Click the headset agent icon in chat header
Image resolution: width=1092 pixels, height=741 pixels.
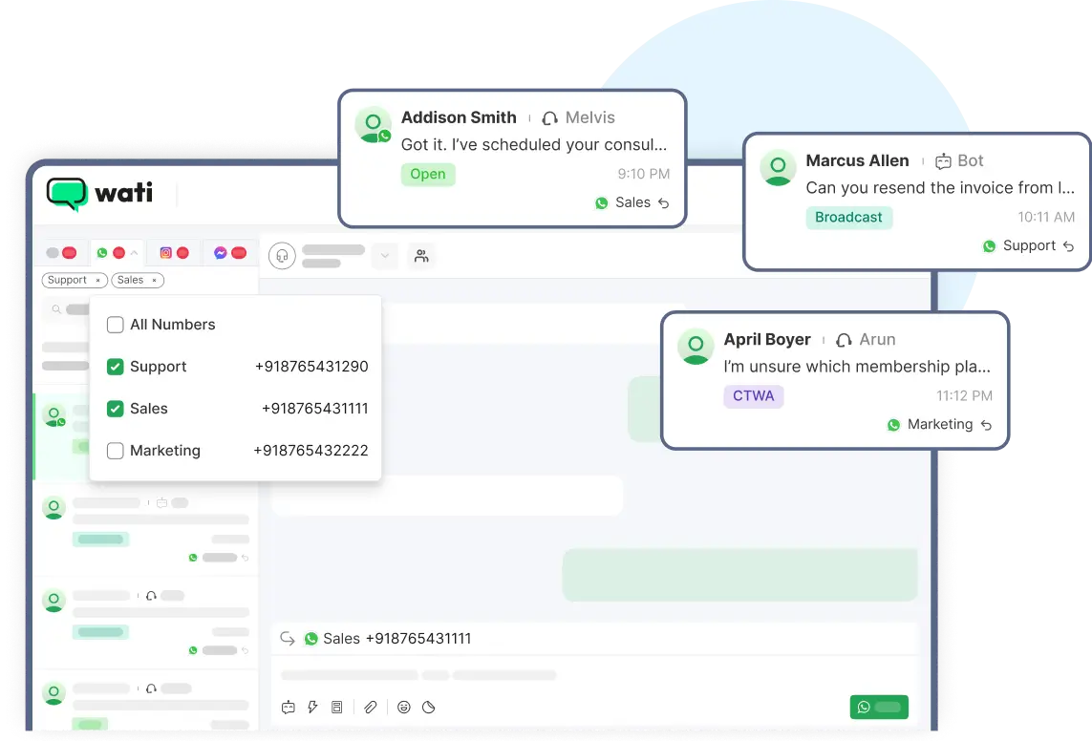[x=282, y=256]
